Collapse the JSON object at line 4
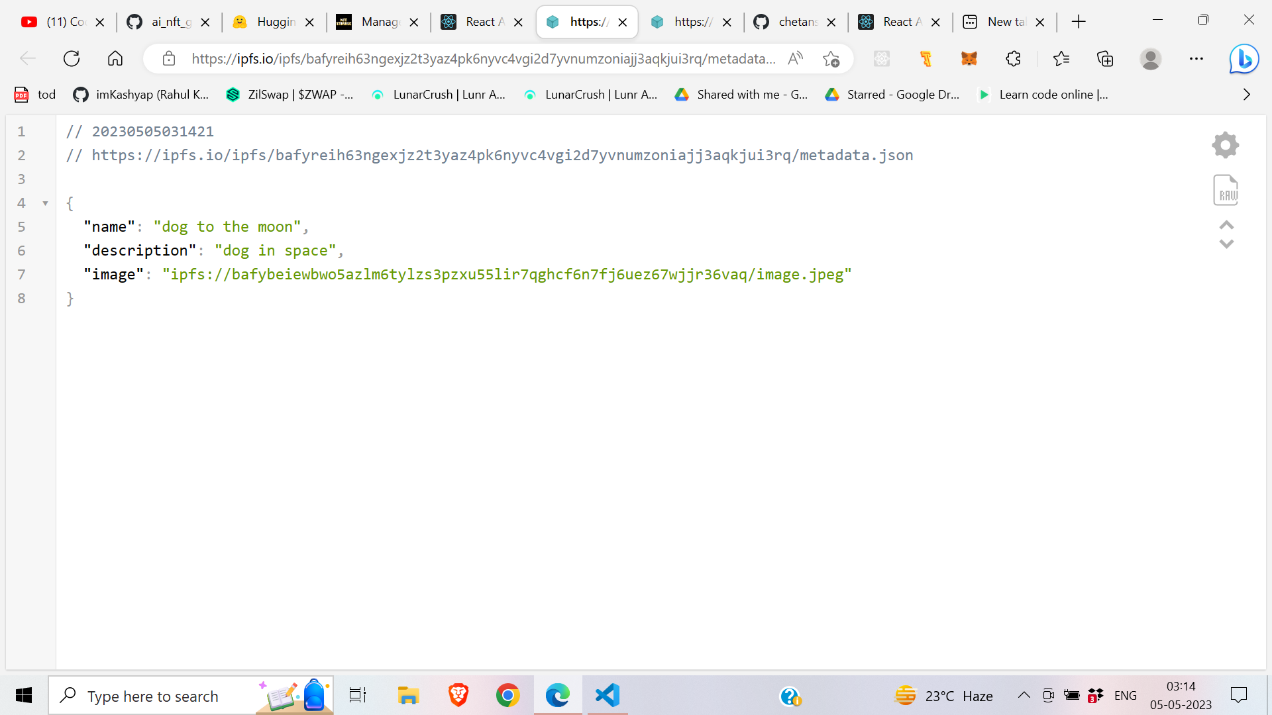1272x715 pixels. click(45, 203)
